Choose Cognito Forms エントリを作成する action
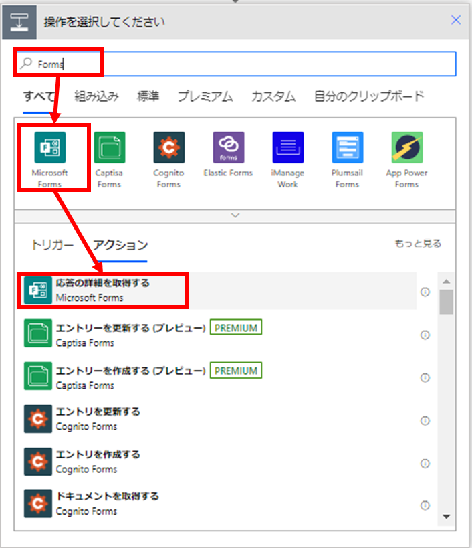Viewport: 472px width, 548px height. click(x=217, y=461)
